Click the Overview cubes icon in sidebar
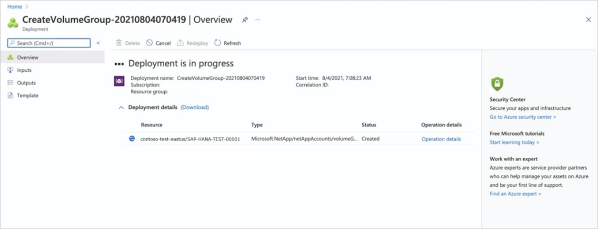The height and width of the screenshot is (229, 598). click(x=10, y=57)
